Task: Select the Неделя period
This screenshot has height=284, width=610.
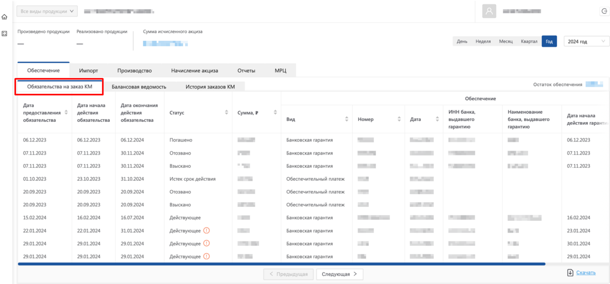Action: click(x=483, y=41)
